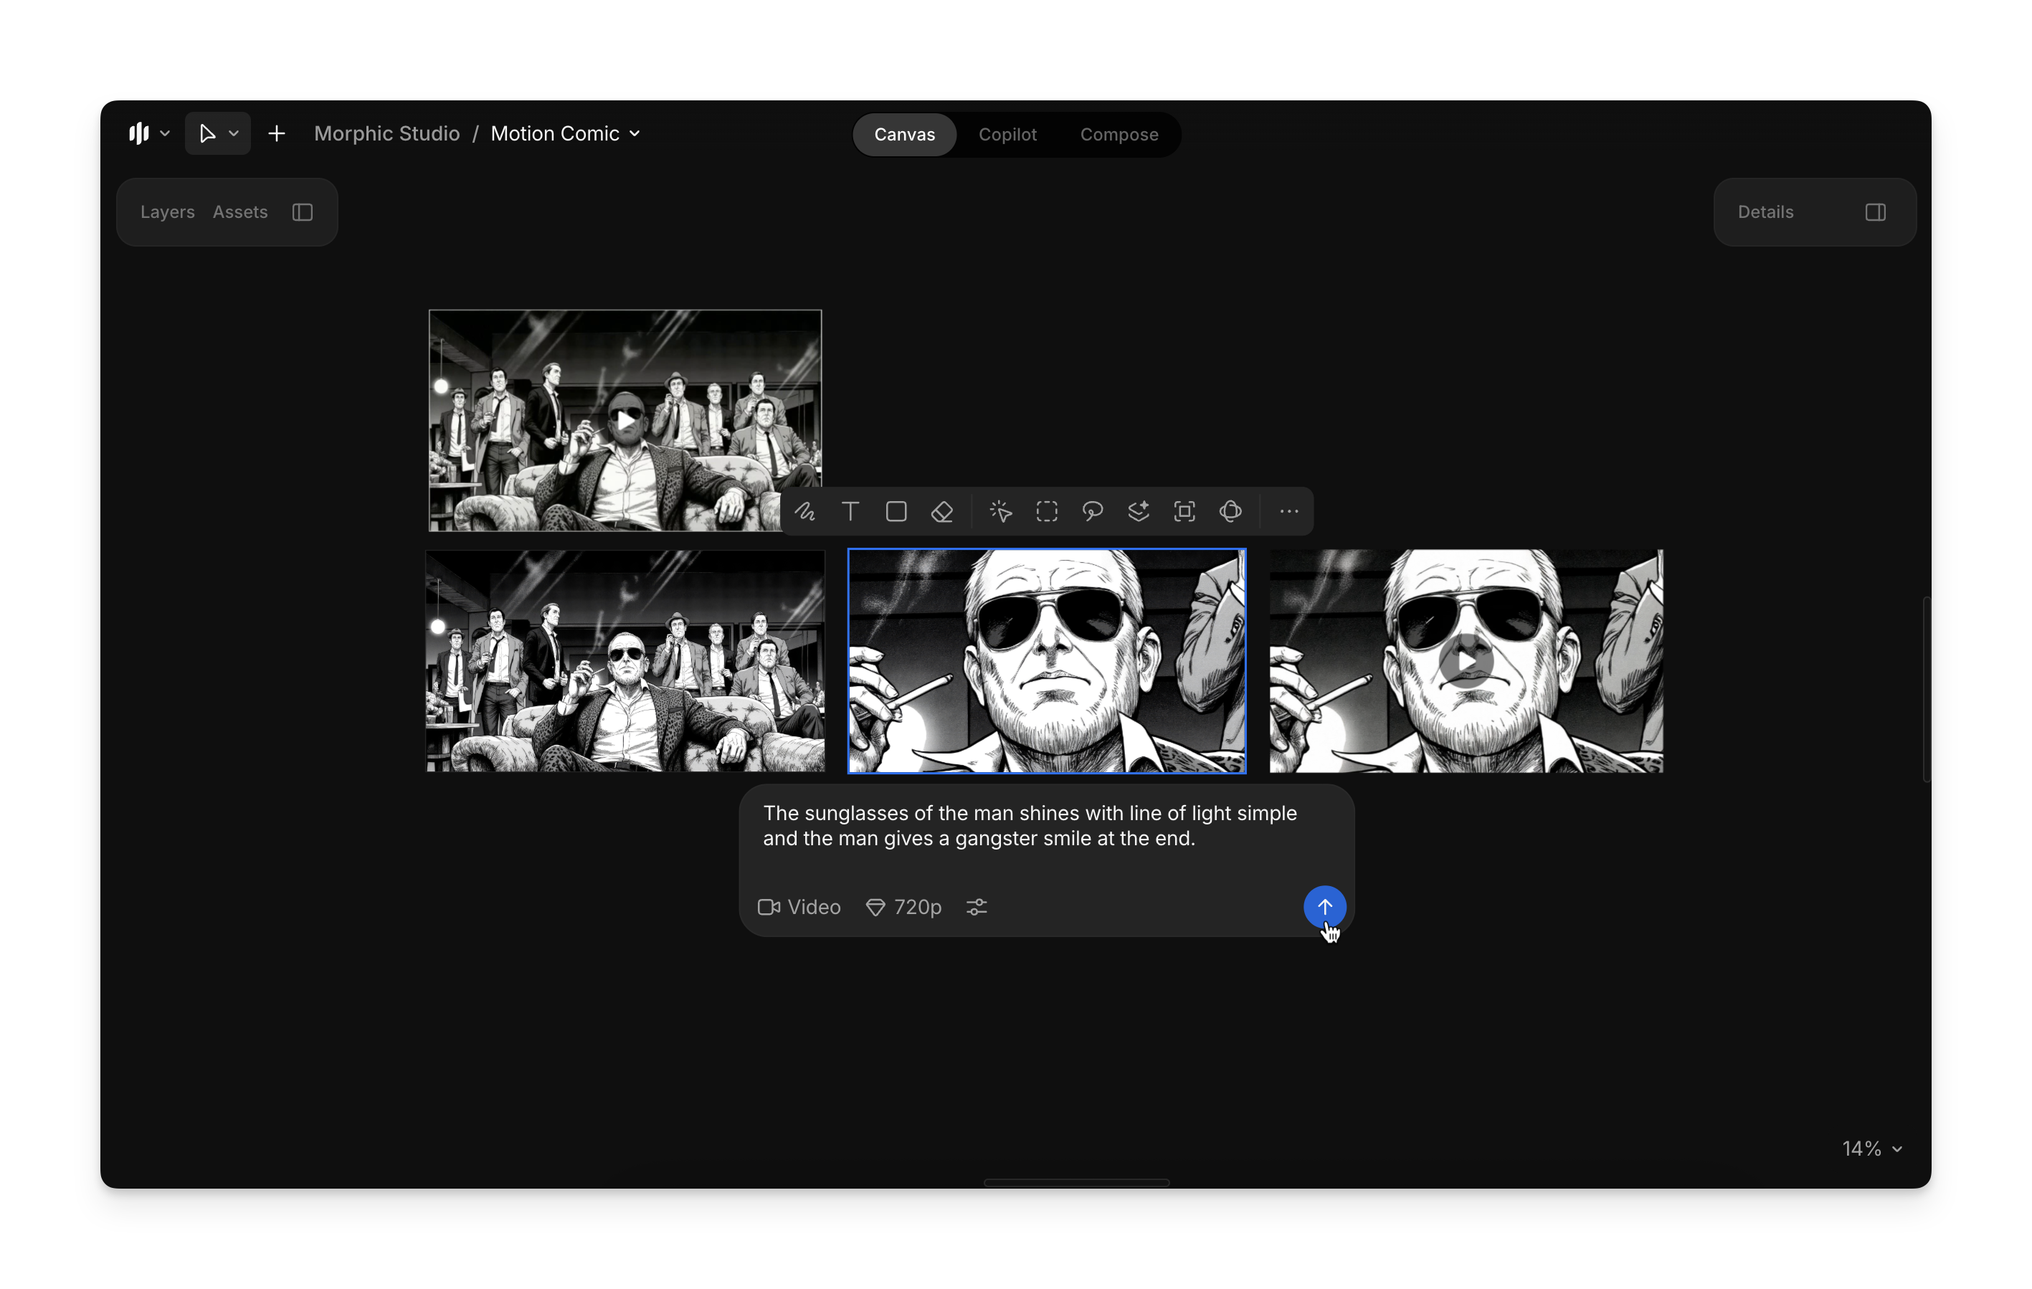Toggle the right Details panel
2032x1289 pixels.
click(x=1875, y=213)
